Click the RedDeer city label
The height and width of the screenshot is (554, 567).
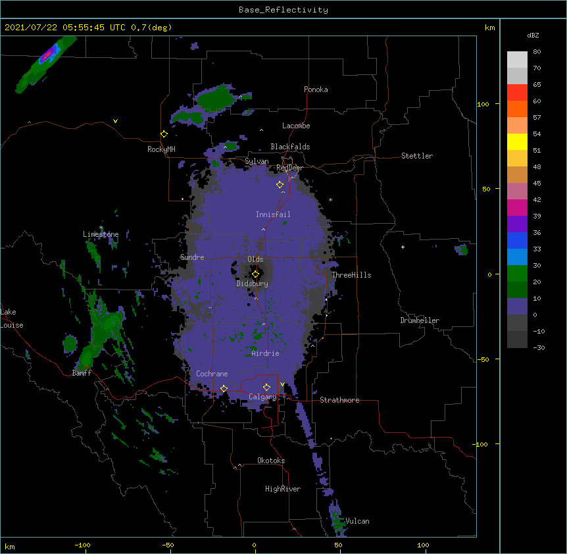coord(289,168)
